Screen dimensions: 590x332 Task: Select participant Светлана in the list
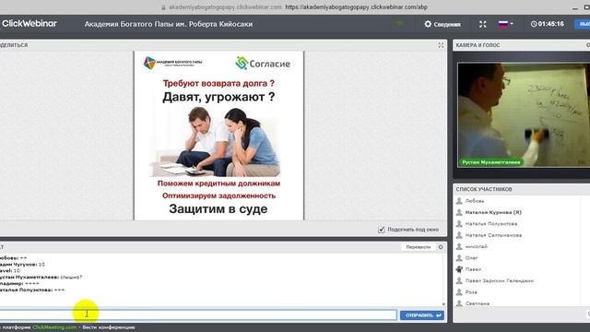point(478,303)
